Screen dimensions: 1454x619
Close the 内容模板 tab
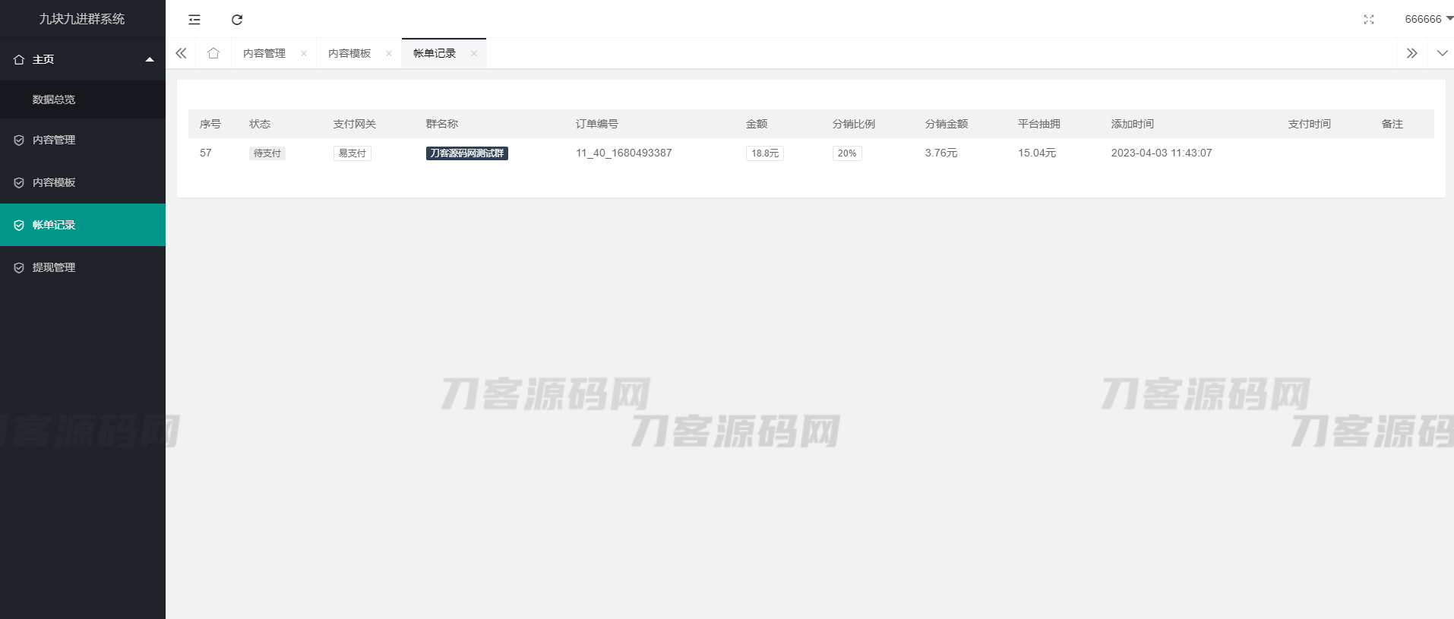[x=389, y=53]
